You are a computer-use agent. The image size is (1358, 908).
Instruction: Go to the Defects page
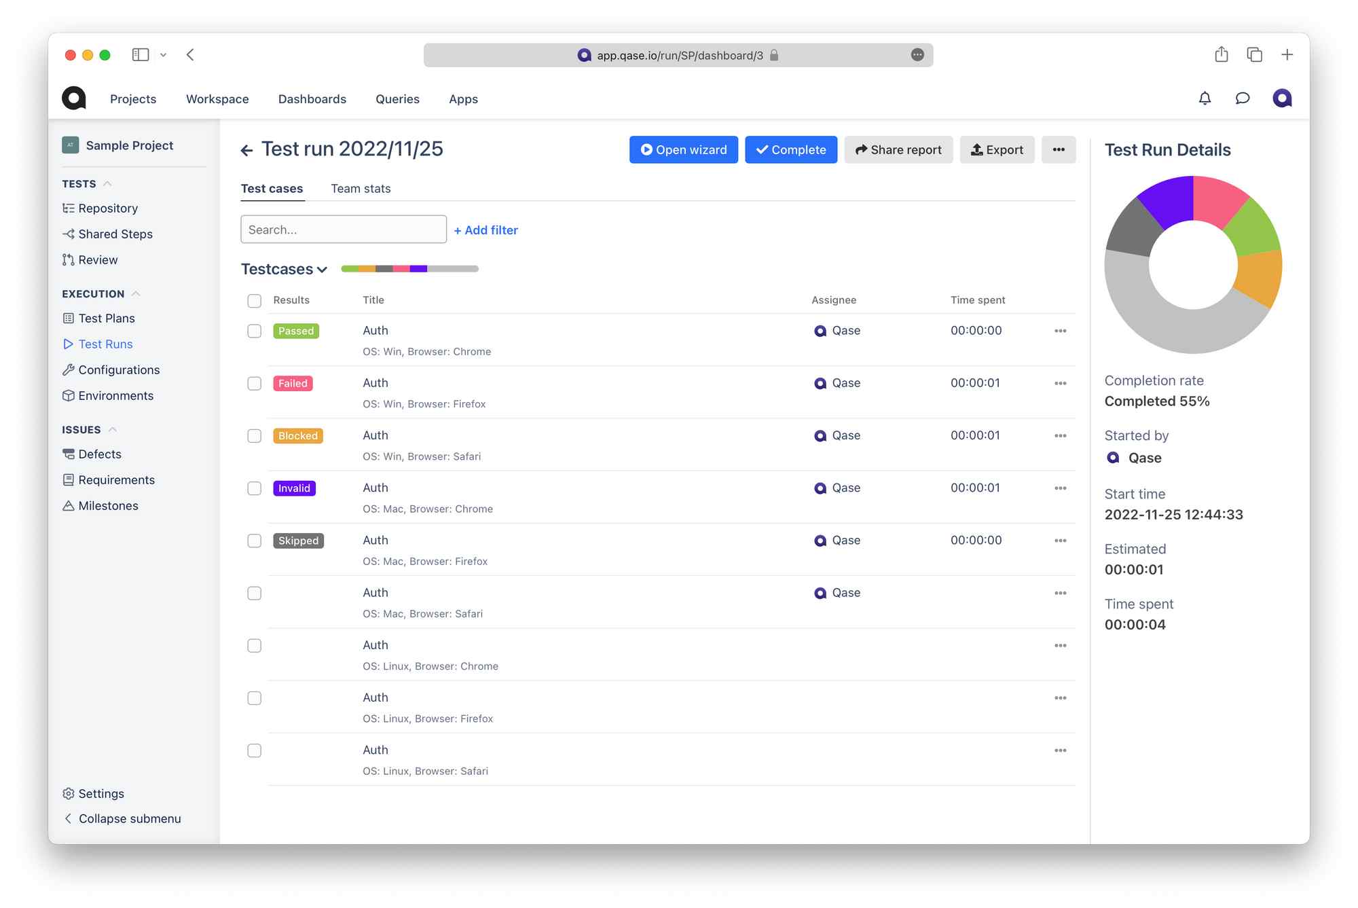tap(100, 454)
